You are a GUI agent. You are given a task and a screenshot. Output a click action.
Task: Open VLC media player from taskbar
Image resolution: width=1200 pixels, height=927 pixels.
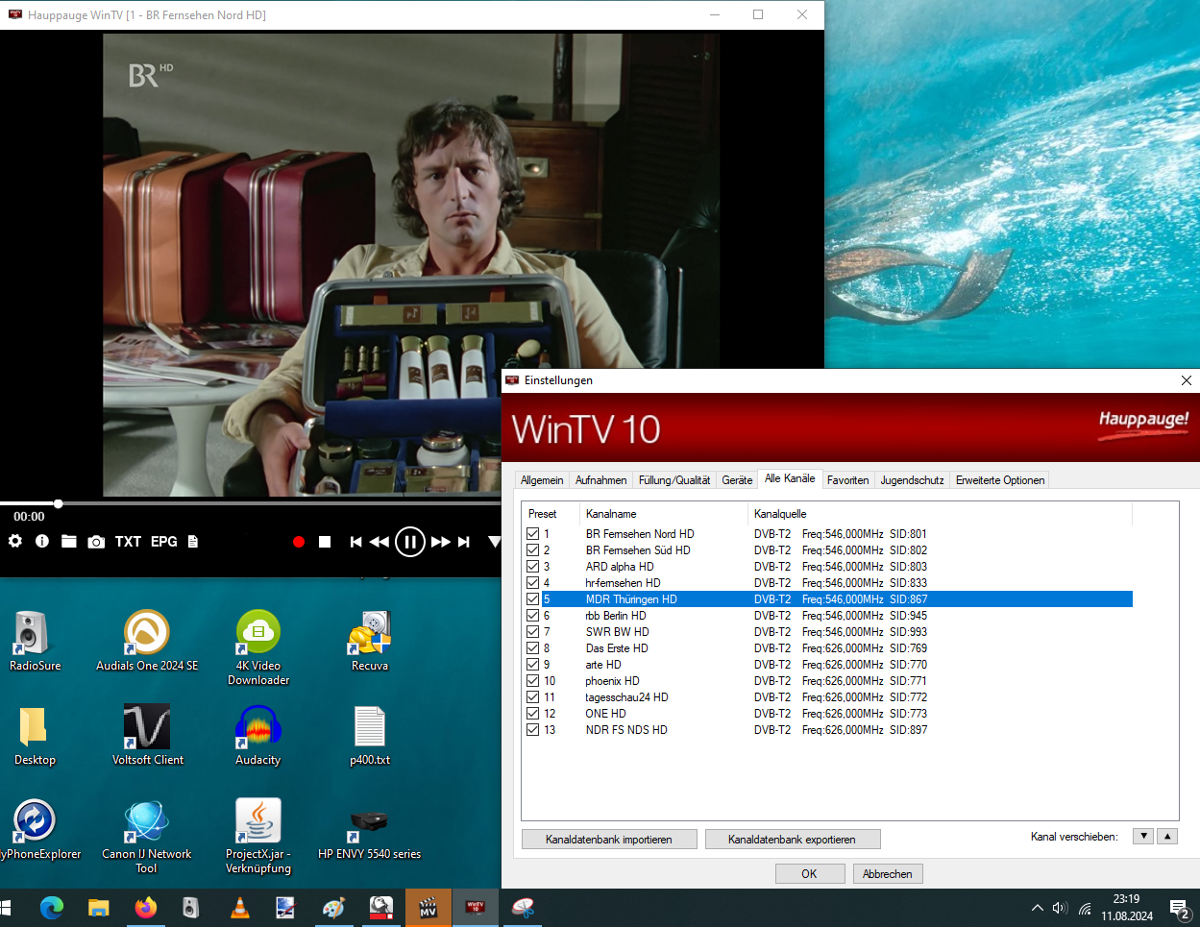click(x=240, y=908)
